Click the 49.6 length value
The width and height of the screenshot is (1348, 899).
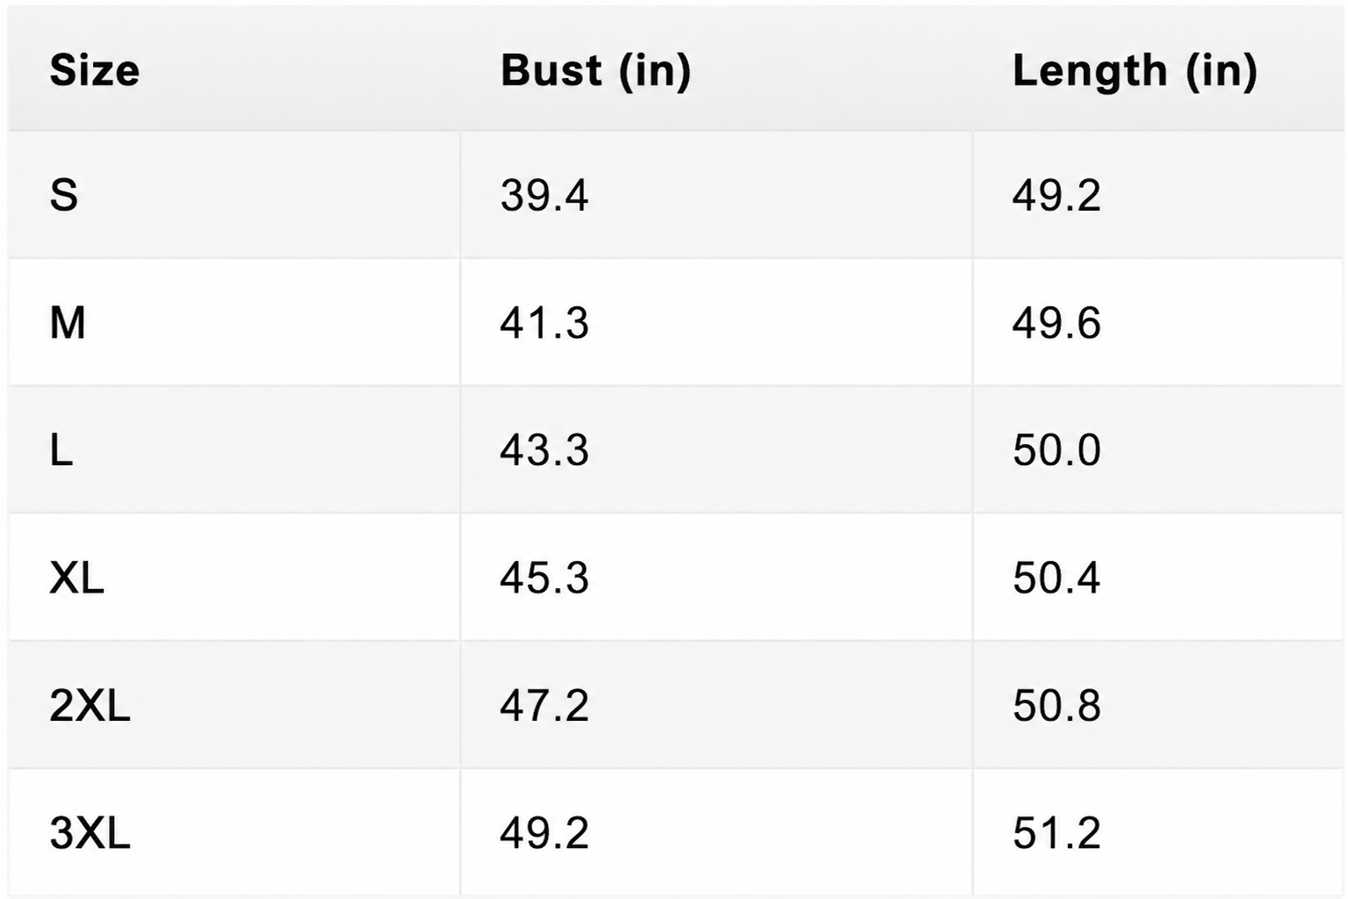1056,322
